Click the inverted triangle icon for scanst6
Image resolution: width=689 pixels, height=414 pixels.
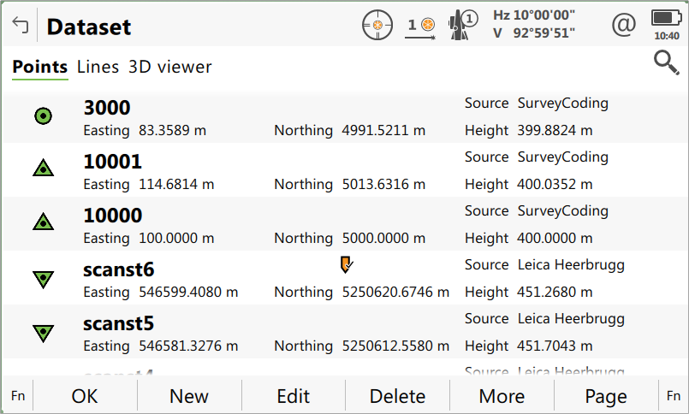[x=43, y=278]
